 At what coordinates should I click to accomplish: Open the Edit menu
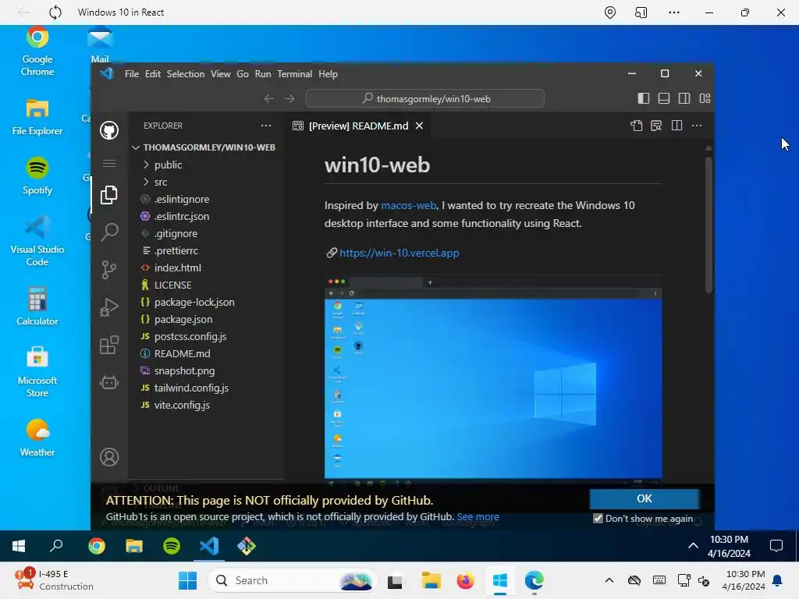tap(153, 74)
